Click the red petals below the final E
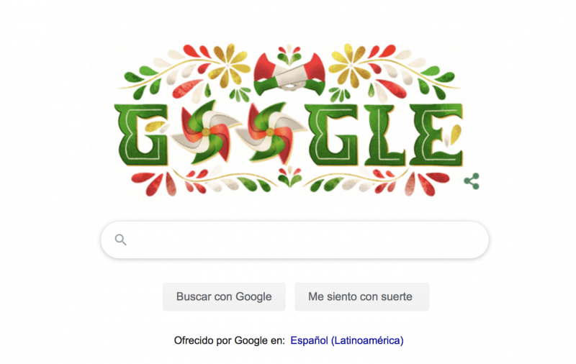The image size is (576, 364). 427,183
